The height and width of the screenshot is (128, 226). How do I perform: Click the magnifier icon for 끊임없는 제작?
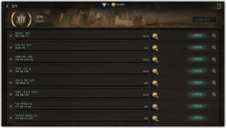(214, 36)
